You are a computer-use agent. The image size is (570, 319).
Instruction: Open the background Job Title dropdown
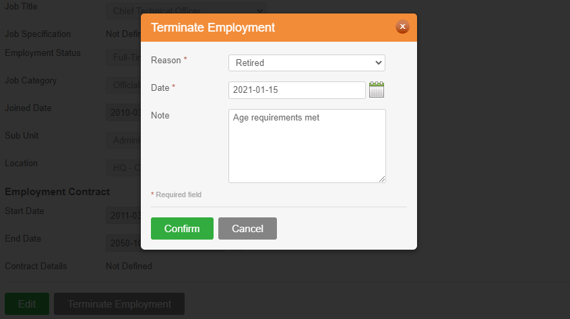tap(186, 11)
